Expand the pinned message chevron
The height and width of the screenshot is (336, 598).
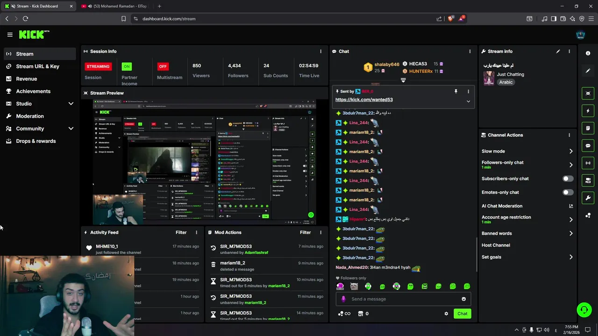[468, 101]
